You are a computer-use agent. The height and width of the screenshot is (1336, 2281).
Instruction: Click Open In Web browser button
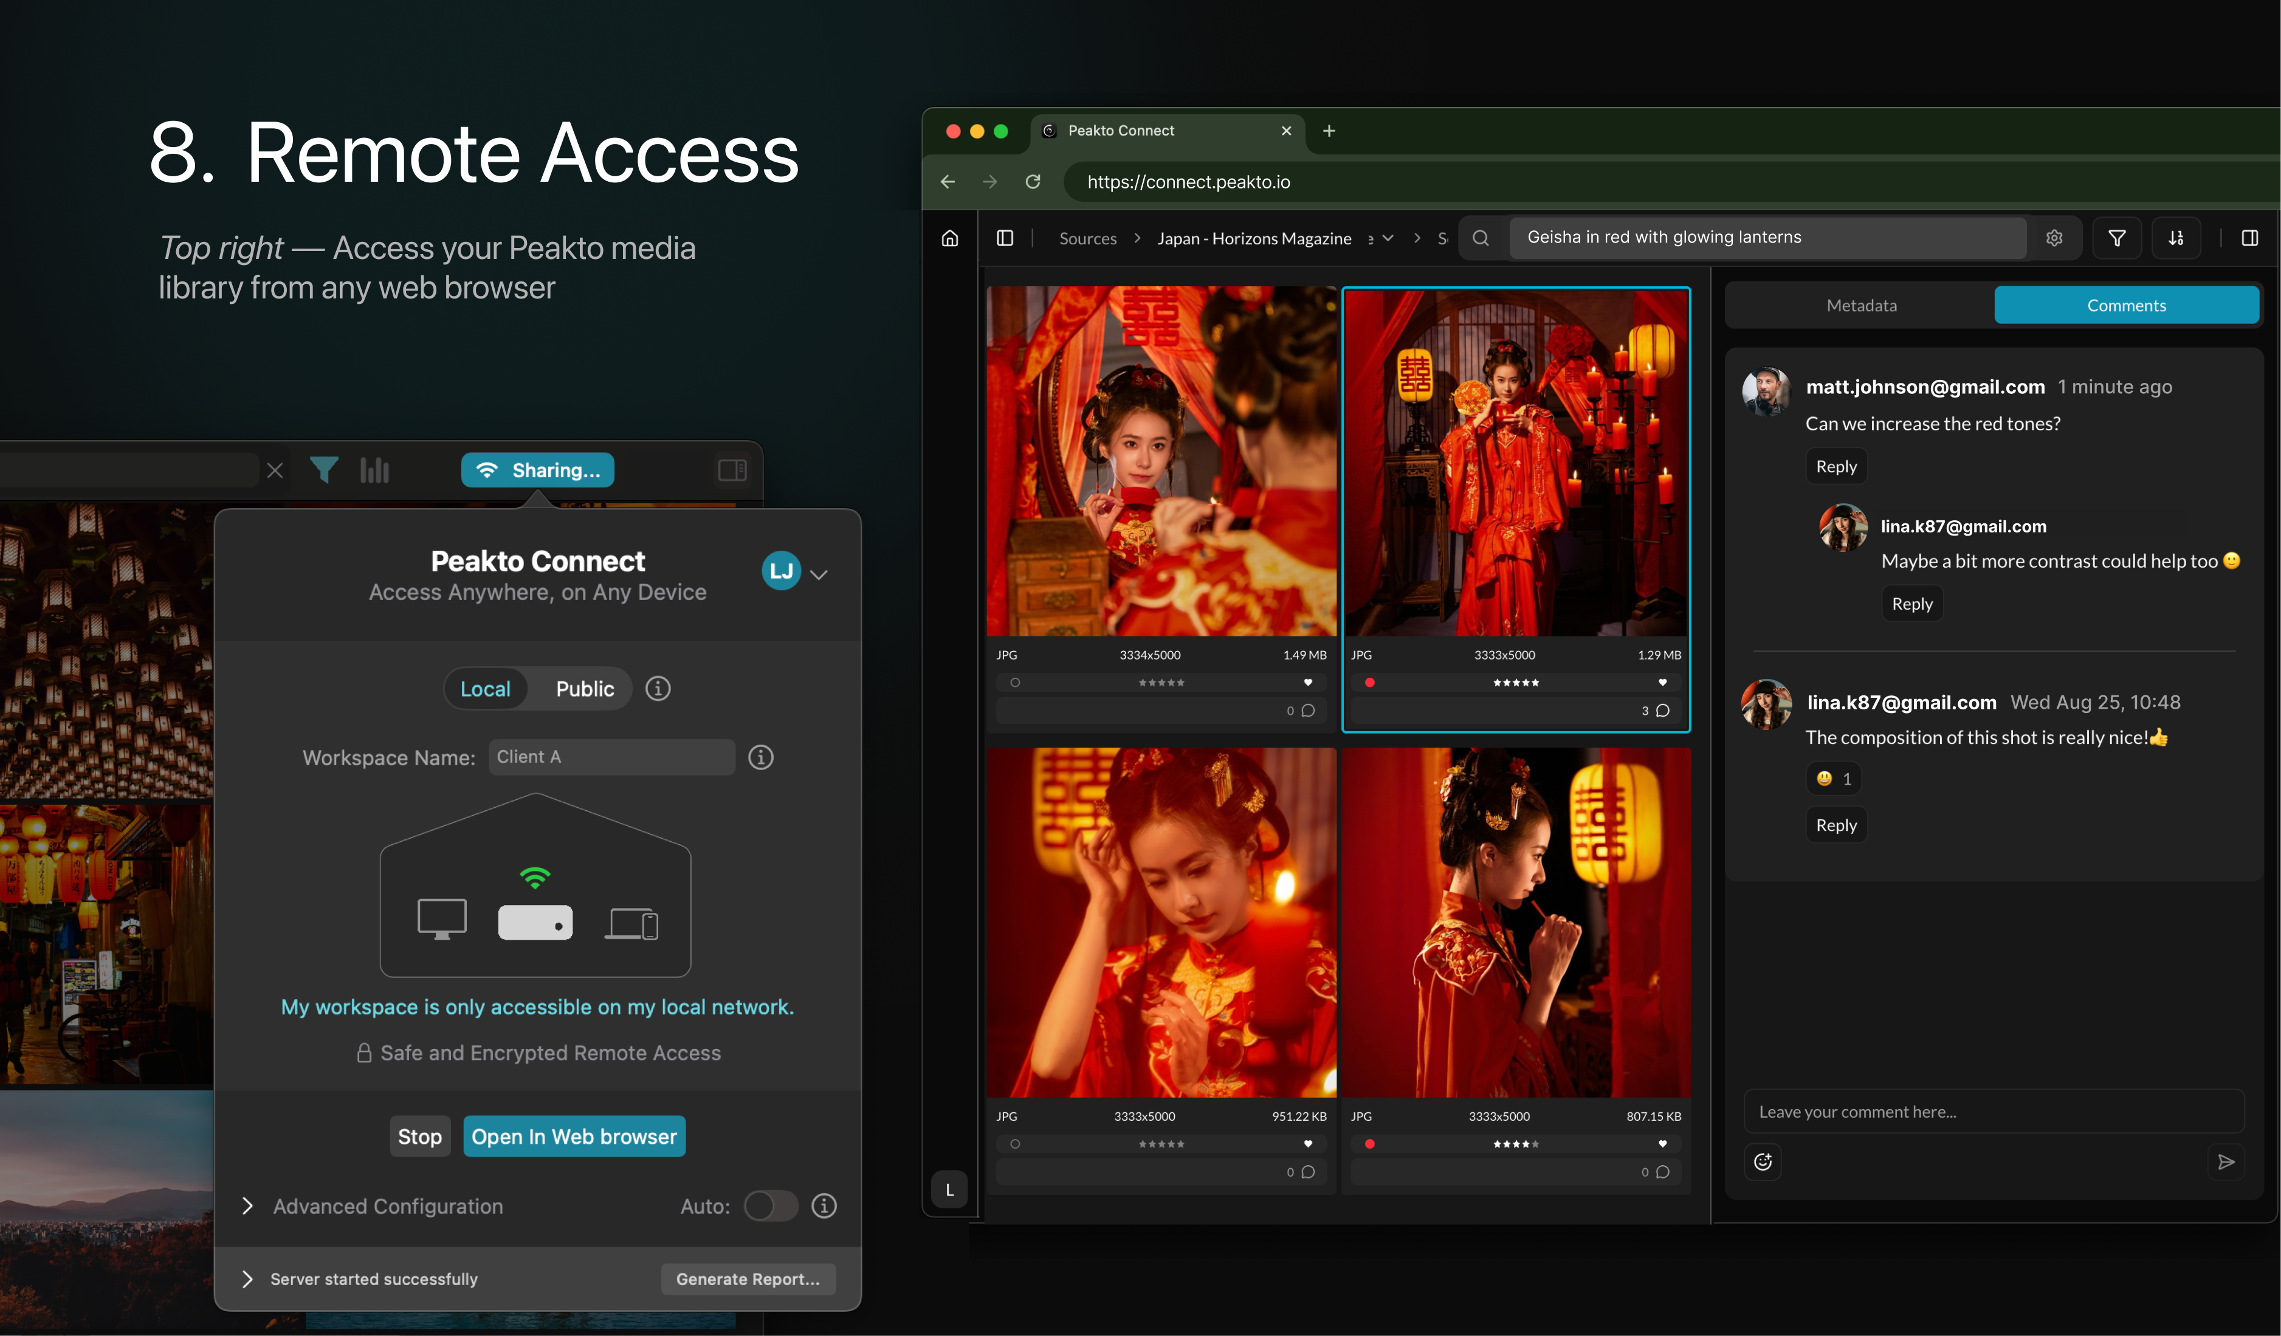click(574, 1137)
